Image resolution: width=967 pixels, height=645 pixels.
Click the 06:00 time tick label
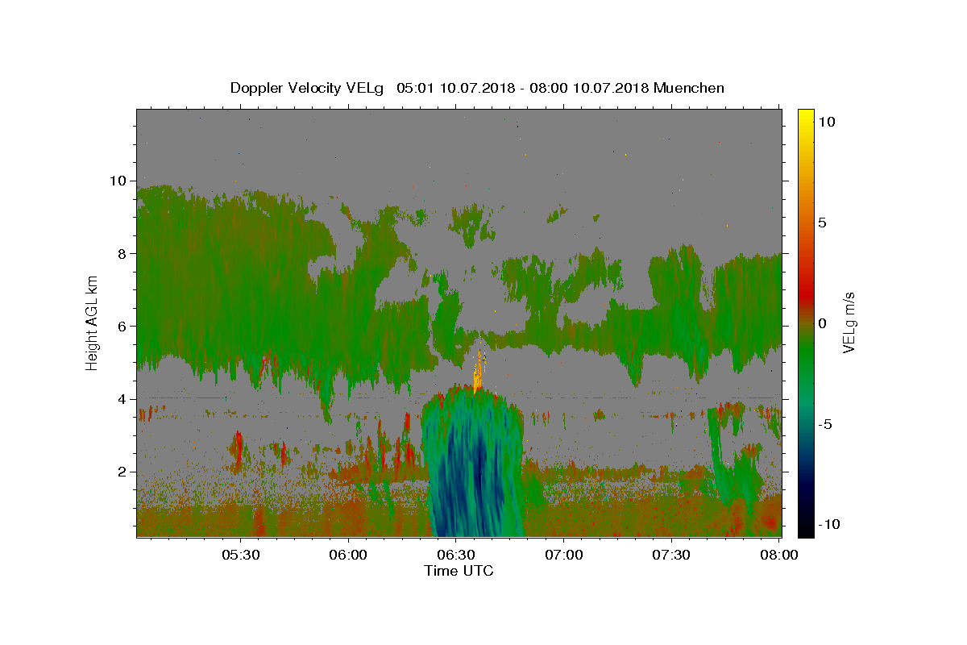[x=348, y=555]
